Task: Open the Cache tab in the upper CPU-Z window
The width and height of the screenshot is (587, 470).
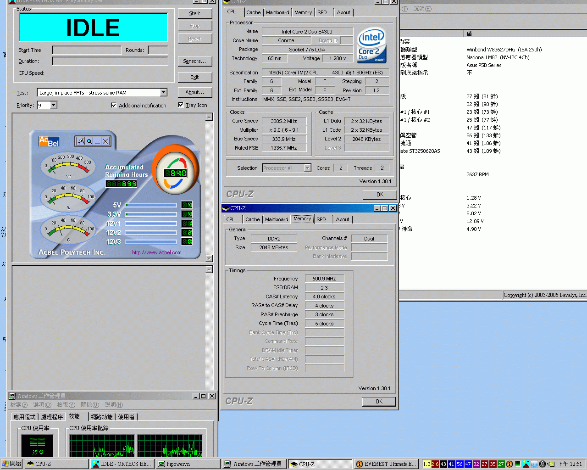Action: point(253,12)
